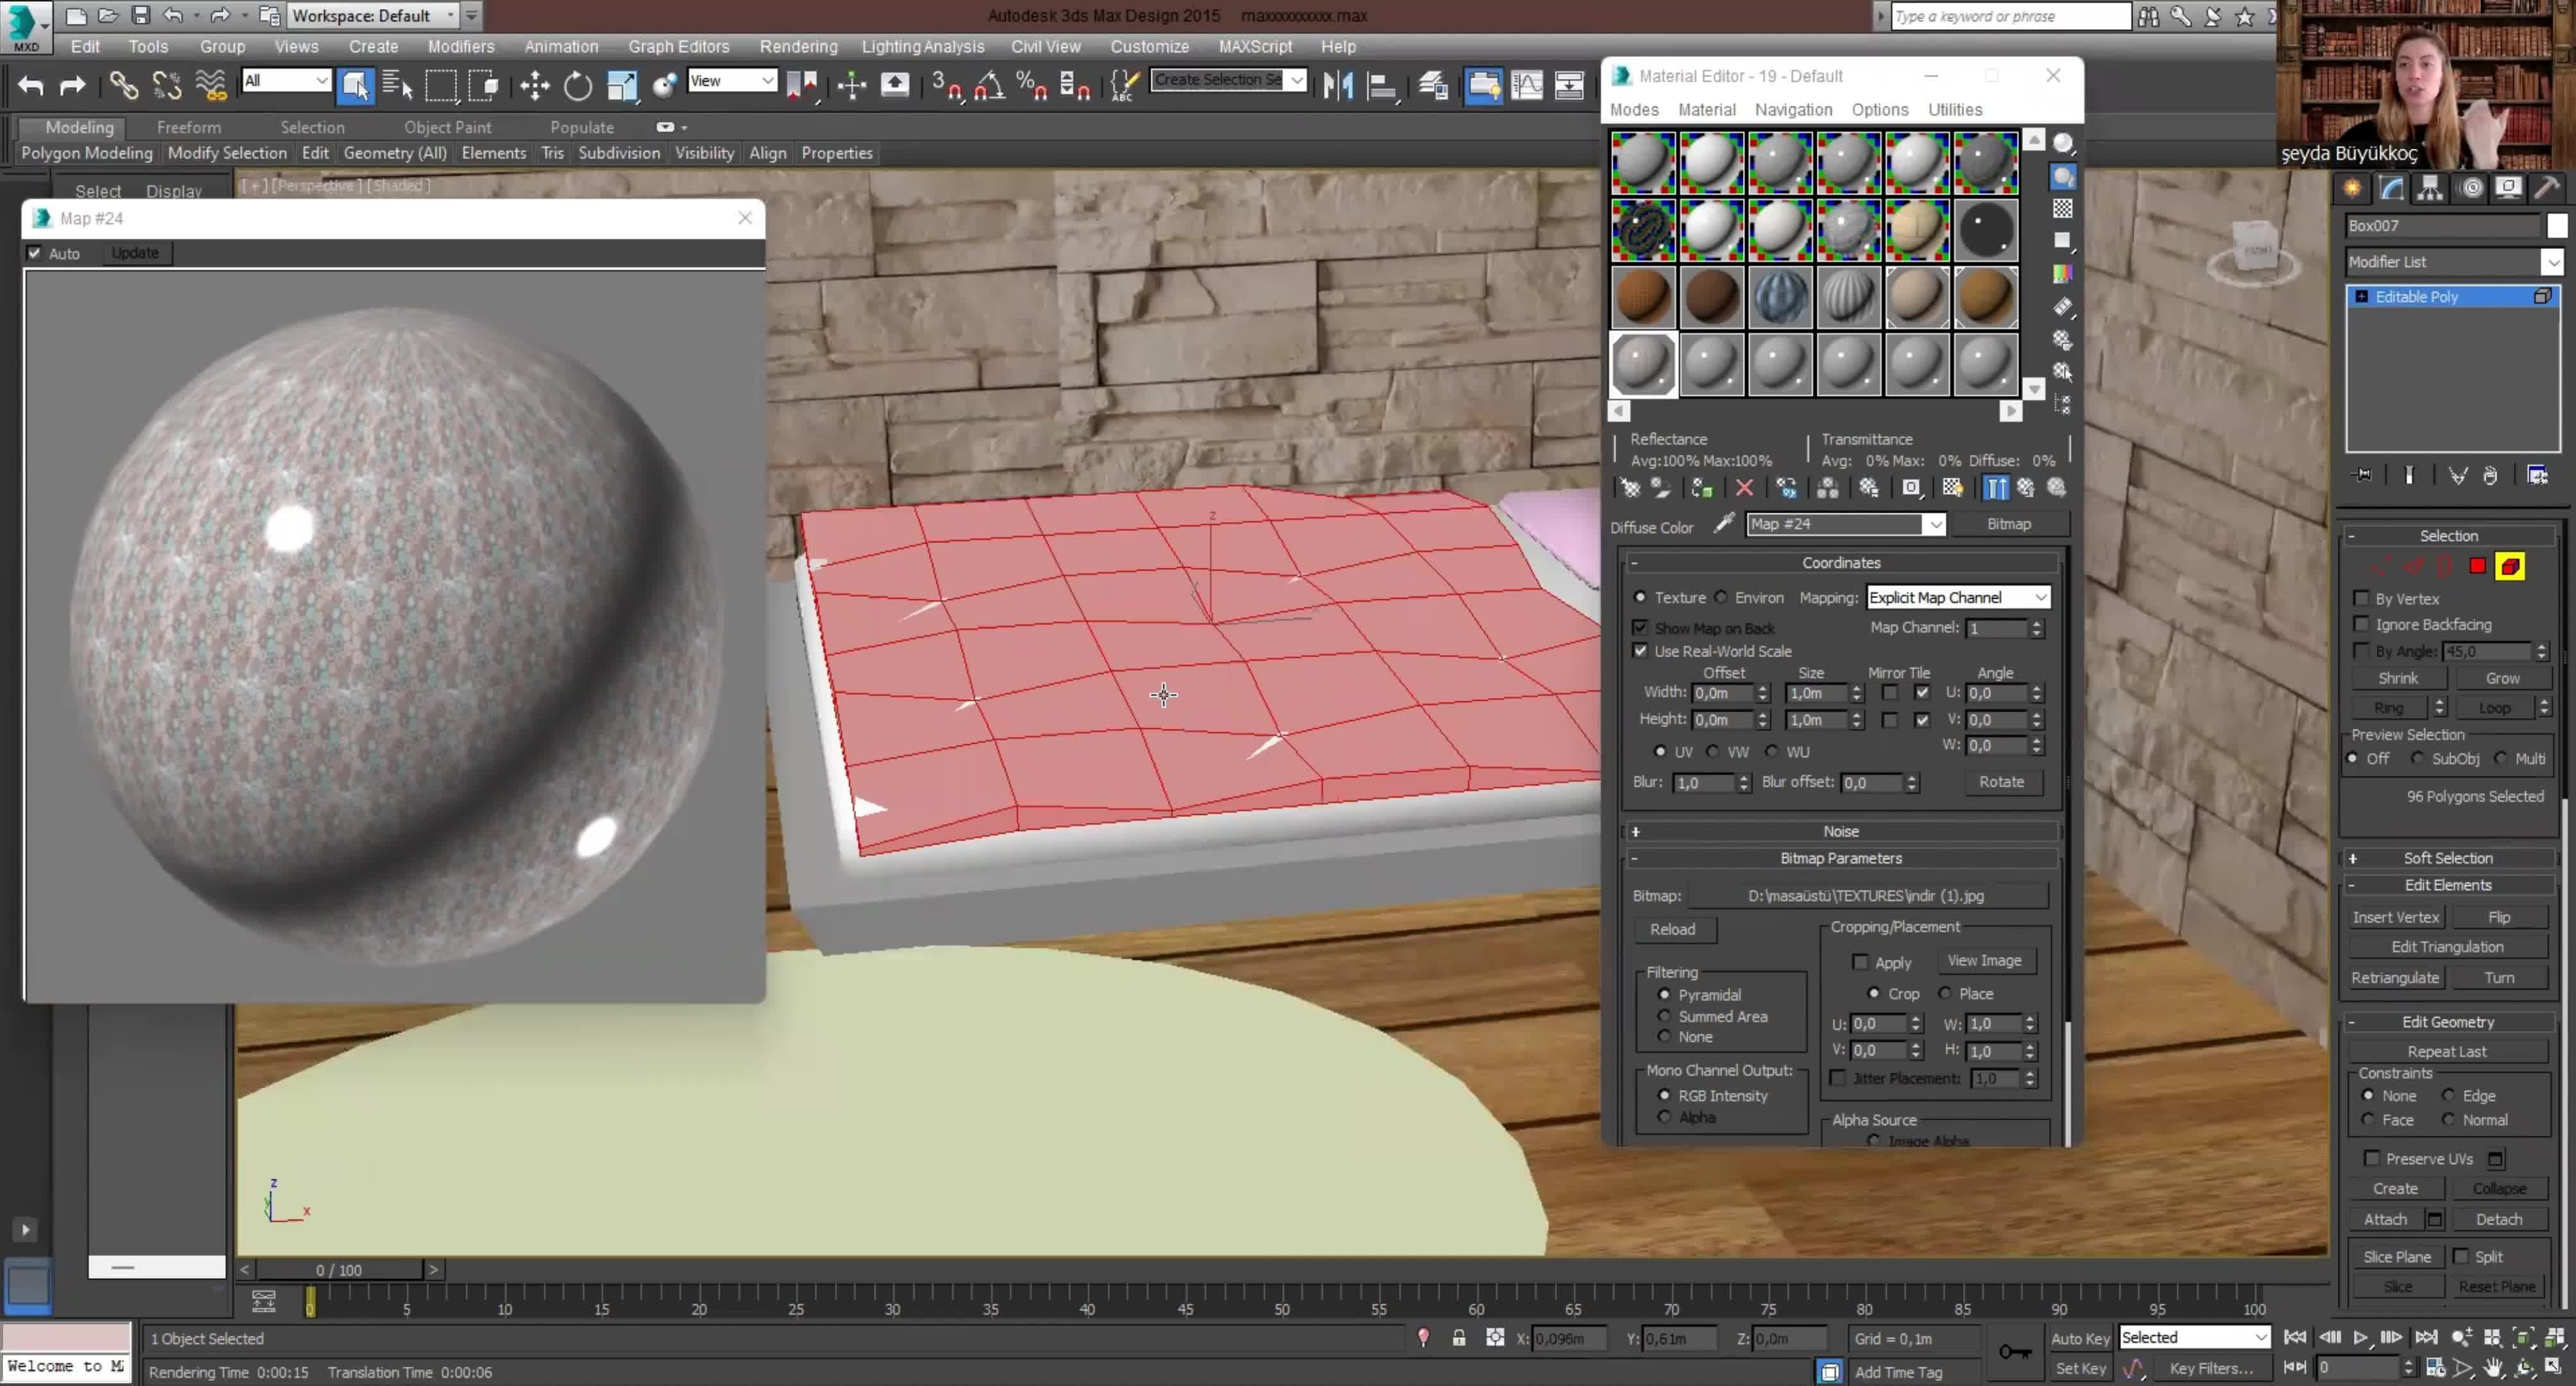Viewport: 2576px width, 1386px height.
Task: Toggle Auto checkbox in Map #24 window
Action: (x=35, y=253)
